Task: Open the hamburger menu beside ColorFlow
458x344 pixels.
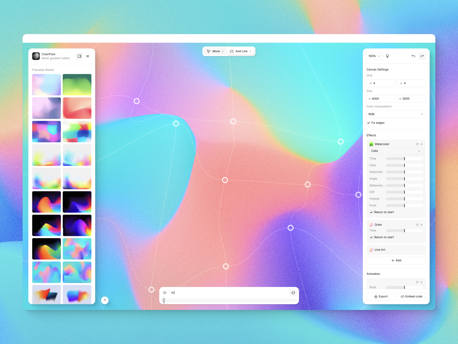Action: coord(88,56)
